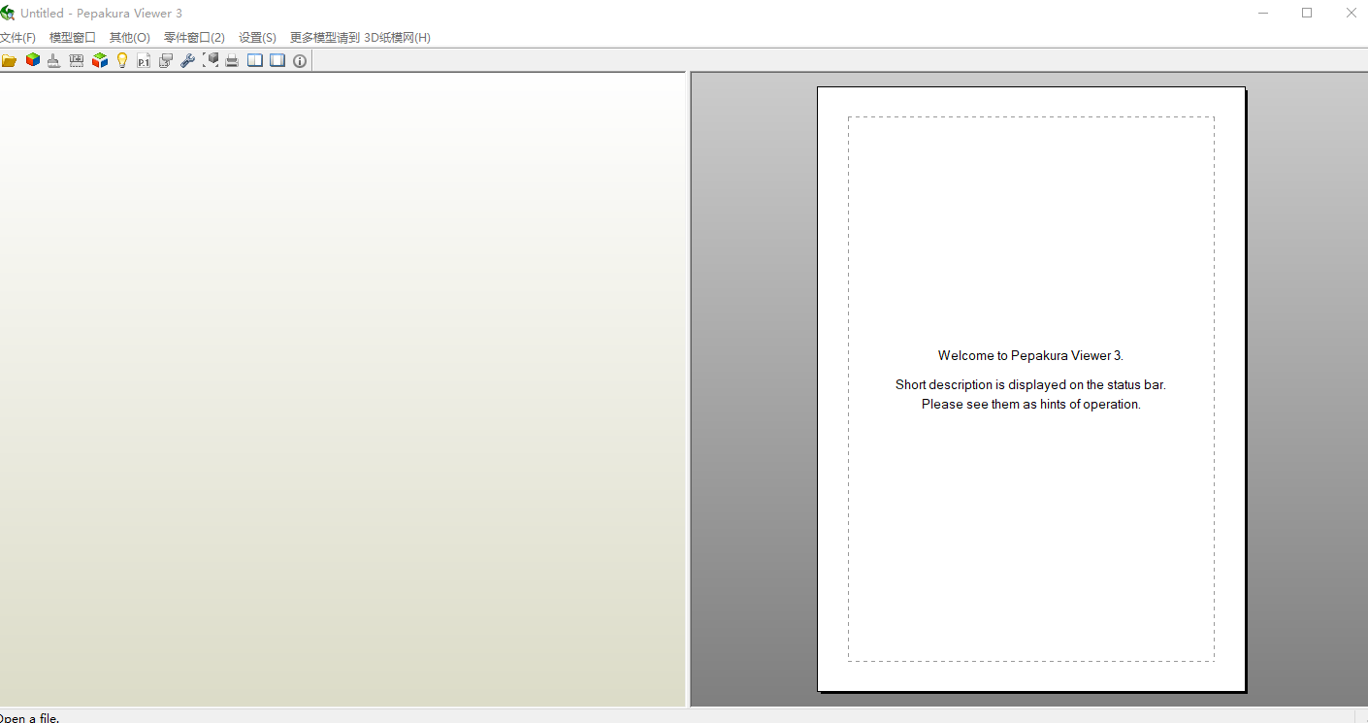This screenshot has width=1368, height=723.
Task: Click the info circle icon
Action: pos(300,60)
